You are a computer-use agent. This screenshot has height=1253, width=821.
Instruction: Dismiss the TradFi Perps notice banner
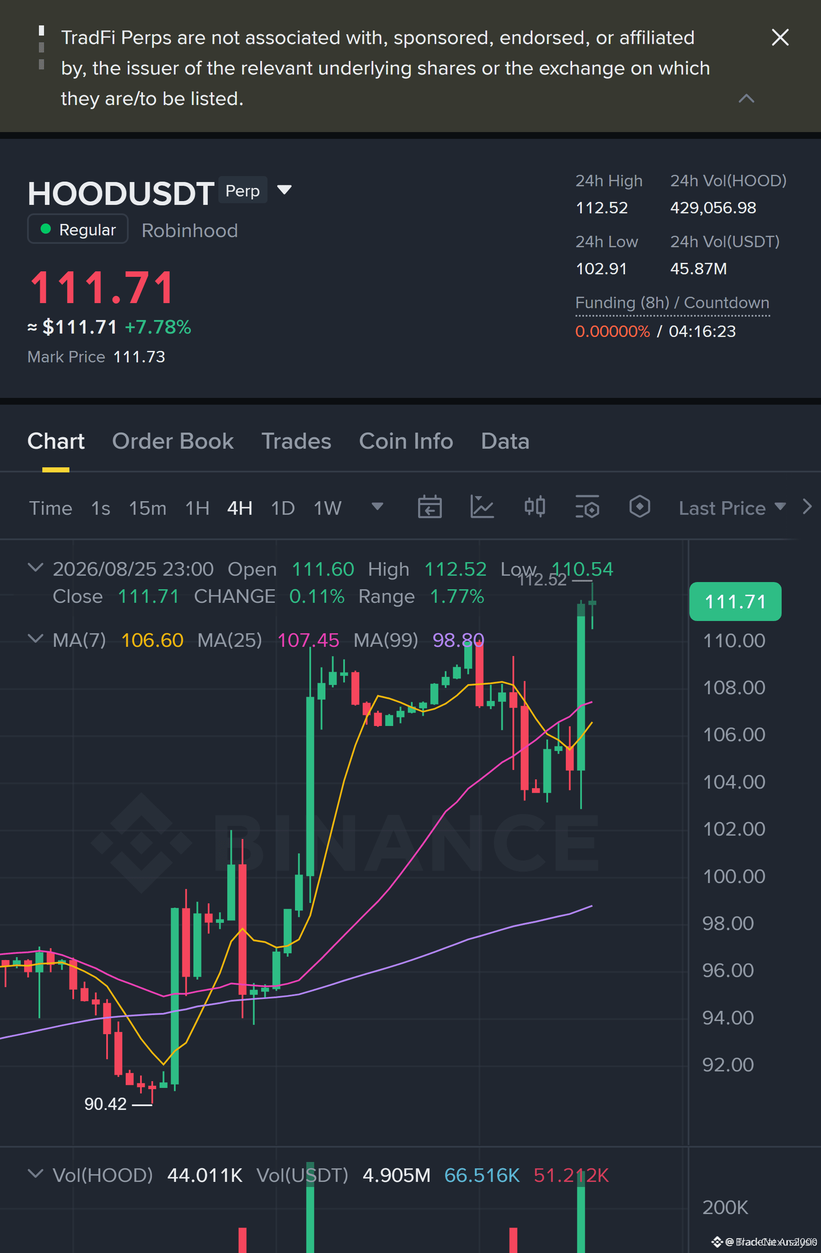tap(780, 37)
